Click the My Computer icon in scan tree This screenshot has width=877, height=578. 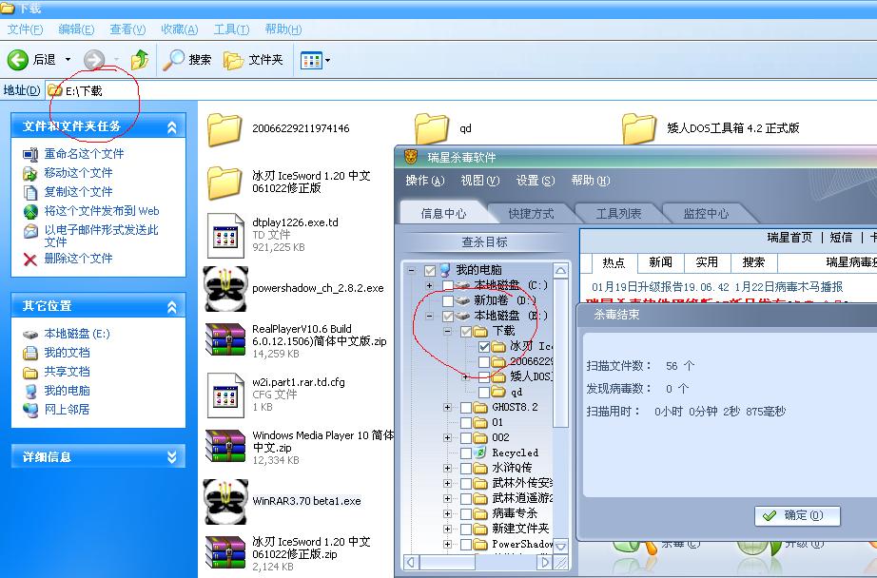point(445,270)
